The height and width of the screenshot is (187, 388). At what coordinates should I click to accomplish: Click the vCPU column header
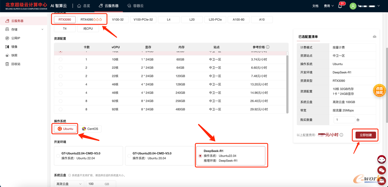pos(115,47)
